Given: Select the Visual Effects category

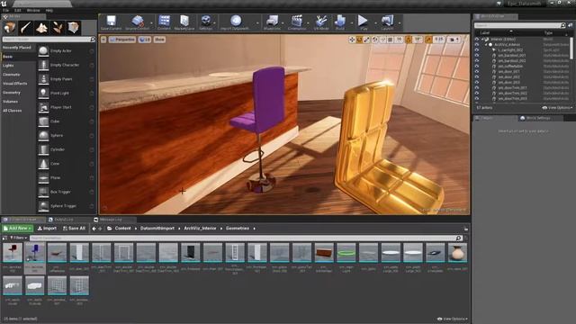Looking at the screenshot, I should coord(15,84).
